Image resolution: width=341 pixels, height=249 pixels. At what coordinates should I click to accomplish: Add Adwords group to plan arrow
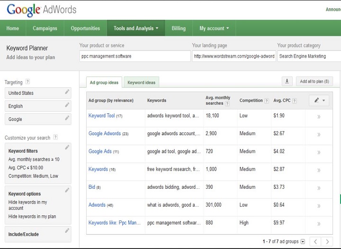click(319, 206)
